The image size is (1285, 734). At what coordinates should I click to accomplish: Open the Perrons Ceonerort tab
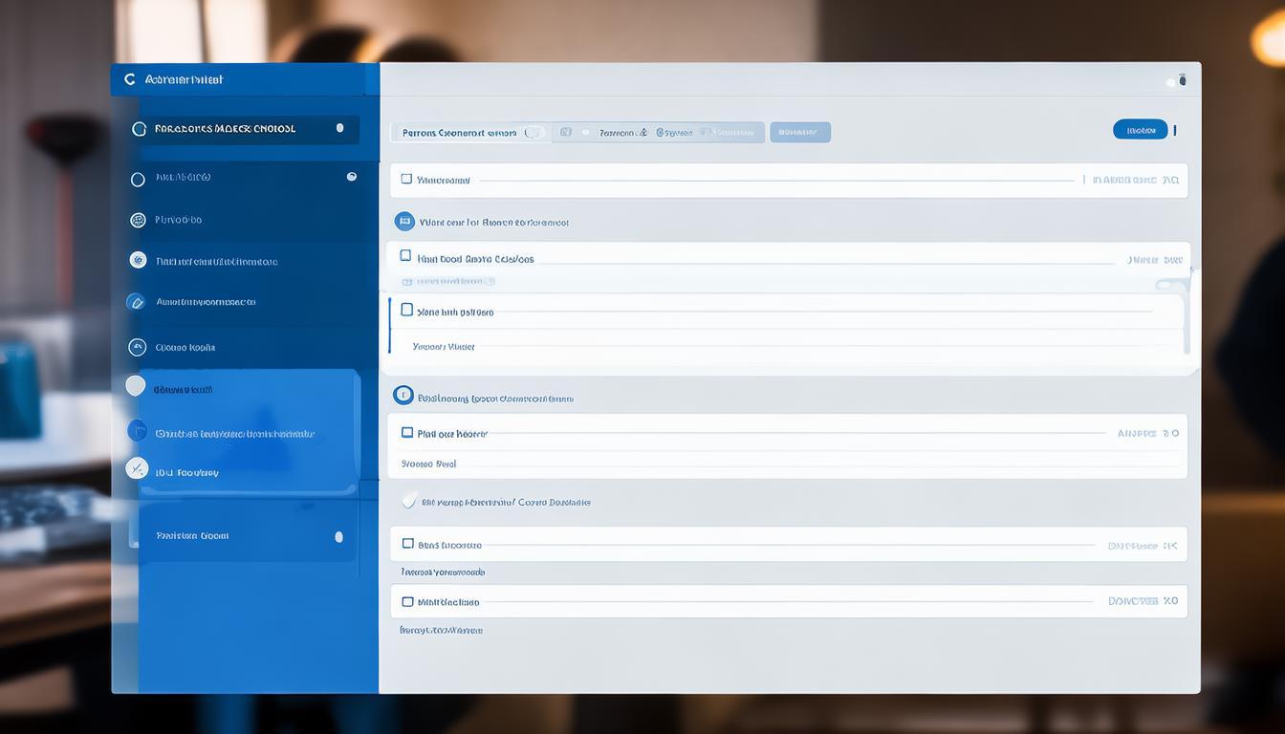click(459, 133)
